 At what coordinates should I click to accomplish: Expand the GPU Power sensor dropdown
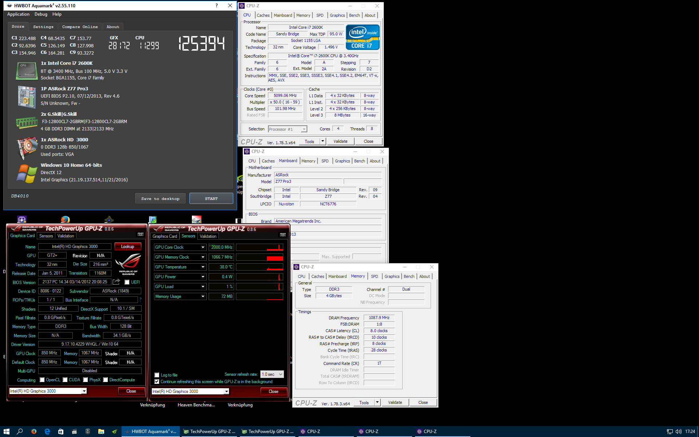click(x=203, y=277)
